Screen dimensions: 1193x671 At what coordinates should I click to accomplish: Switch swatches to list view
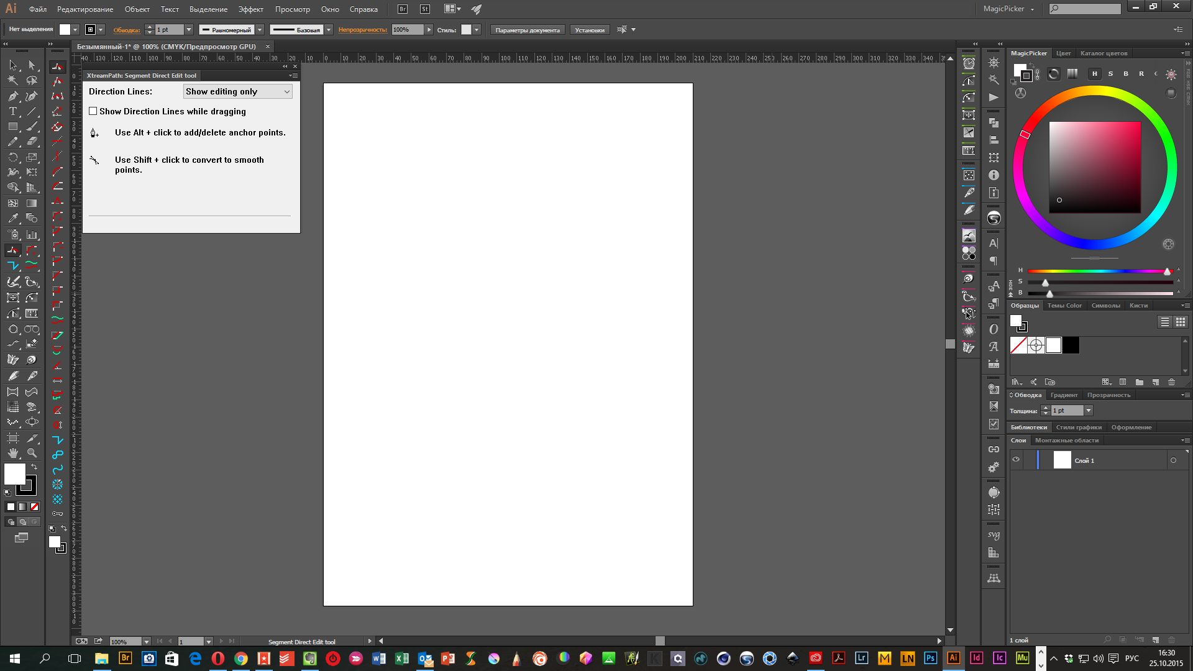(x=1165, y=322)
